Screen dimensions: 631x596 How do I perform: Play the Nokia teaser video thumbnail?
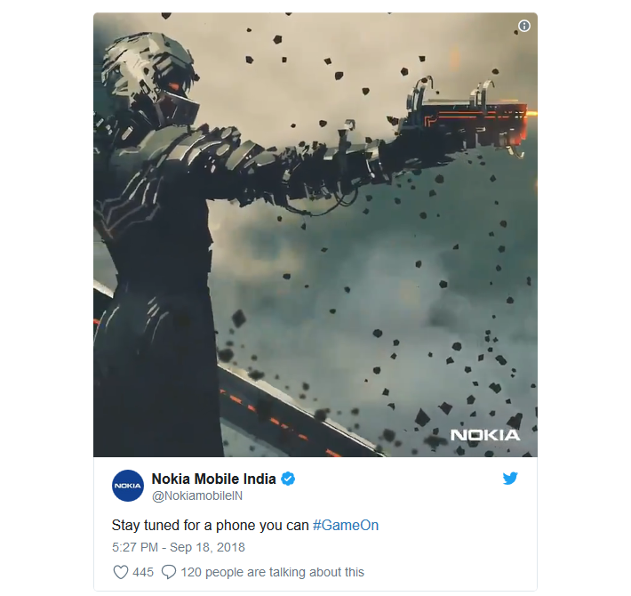pyautogui.click(x=315, y=234)
